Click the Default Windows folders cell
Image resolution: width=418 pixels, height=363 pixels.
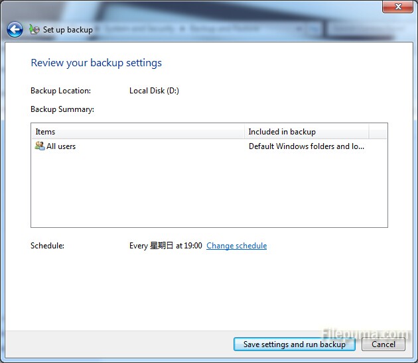pyautogui.click(x=307, y=146)
